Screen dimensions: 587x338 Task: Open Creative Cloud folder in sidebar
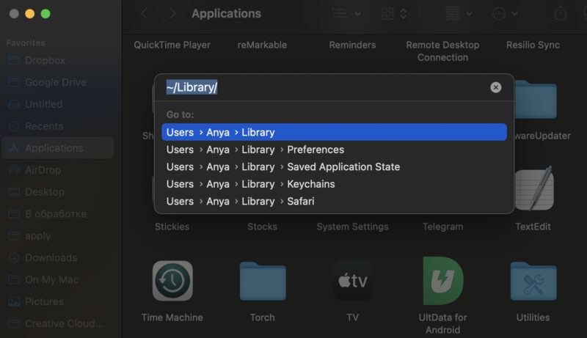click(x=58, y=324)
